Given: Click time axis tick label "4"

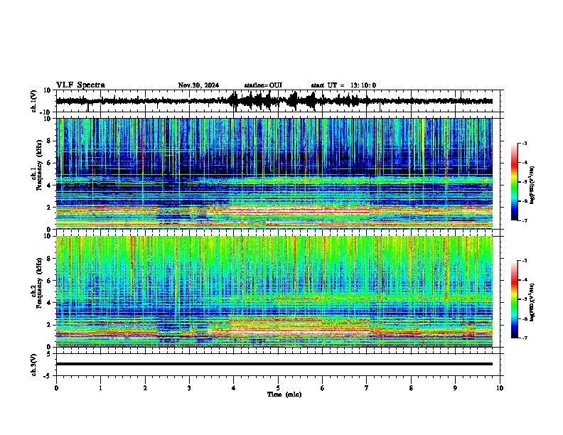Looking at the screenshot, I should (x=234, y=388).
